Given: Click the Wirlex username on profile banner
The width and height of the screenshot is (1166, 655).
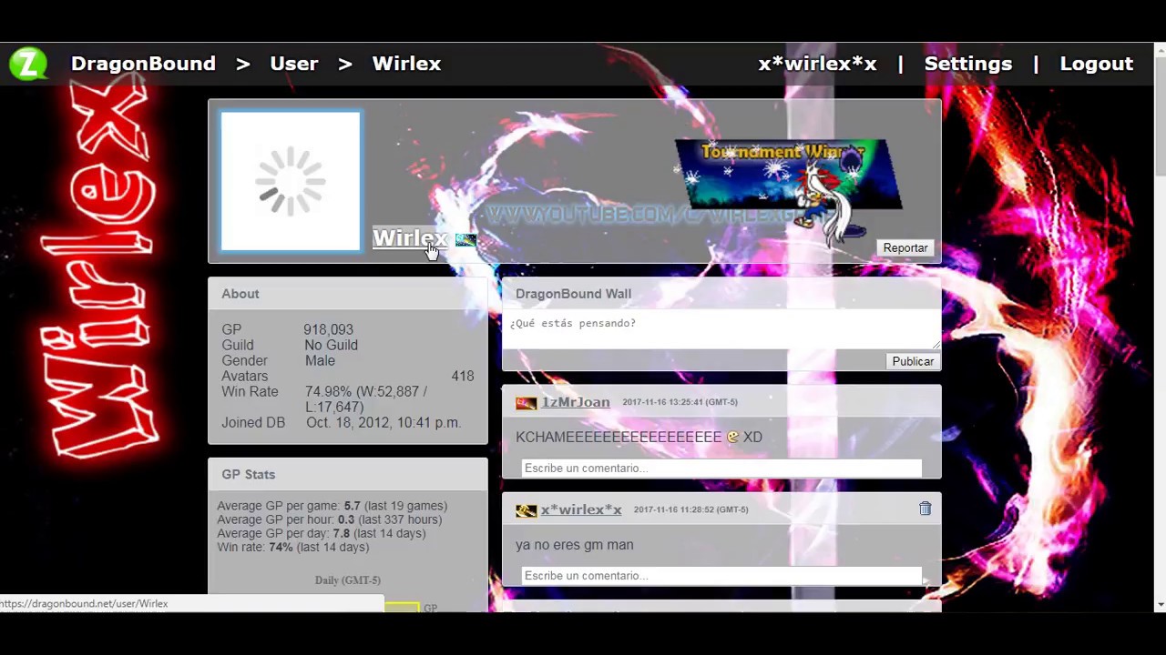Looking at the screenshot, I should point(410,238).
